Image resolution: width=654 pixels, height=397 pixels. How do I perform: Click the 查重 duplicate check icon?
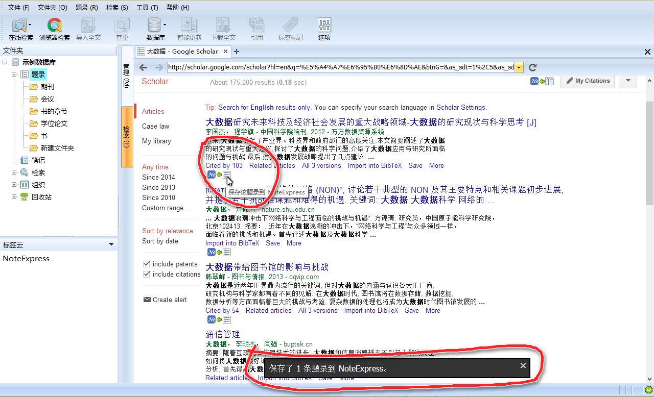click(122, 30)
